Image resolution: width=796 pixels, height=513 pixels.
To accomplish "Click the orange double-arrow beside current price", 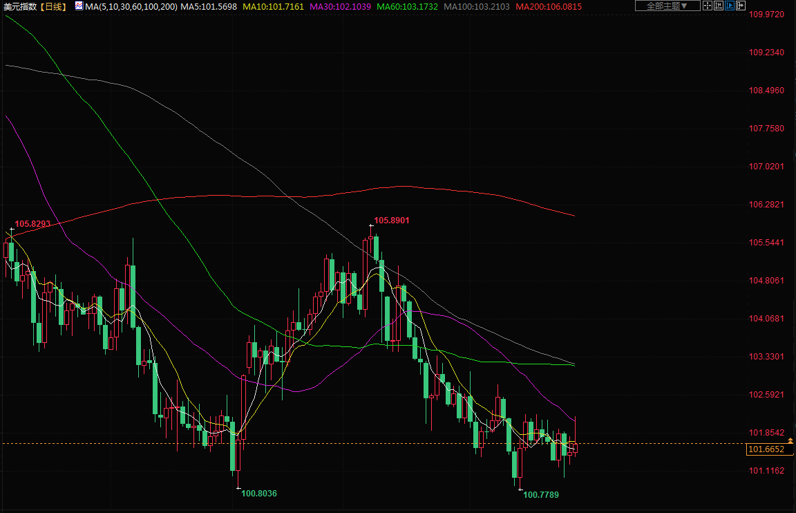I will pos(790,440).
